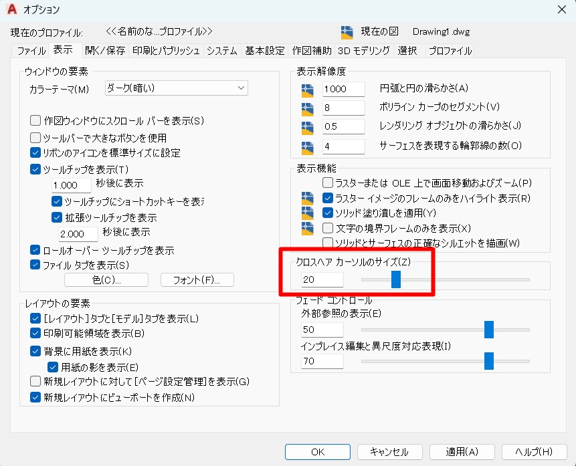The image size is (576, 466).
Task: Click the drawing icon beside ラスター イメージのフレーム option
Action: (x=307, y=199)
